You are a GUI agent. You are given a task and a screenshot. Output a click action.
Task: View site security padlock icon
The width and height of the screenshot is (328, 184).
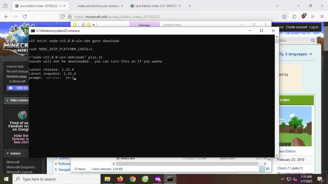[70, 17]
